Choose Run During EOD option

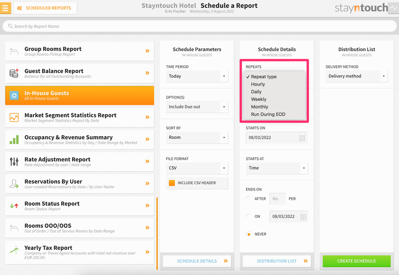click(x=274, y=115)
